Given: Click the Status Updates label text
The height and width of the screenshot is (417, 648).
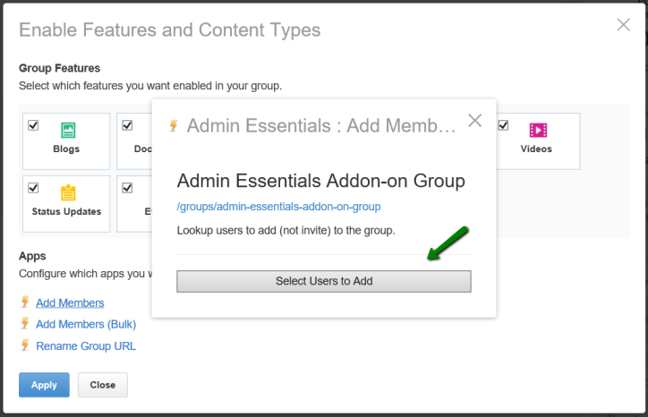Looking at the screenshot, I should 66,211.
